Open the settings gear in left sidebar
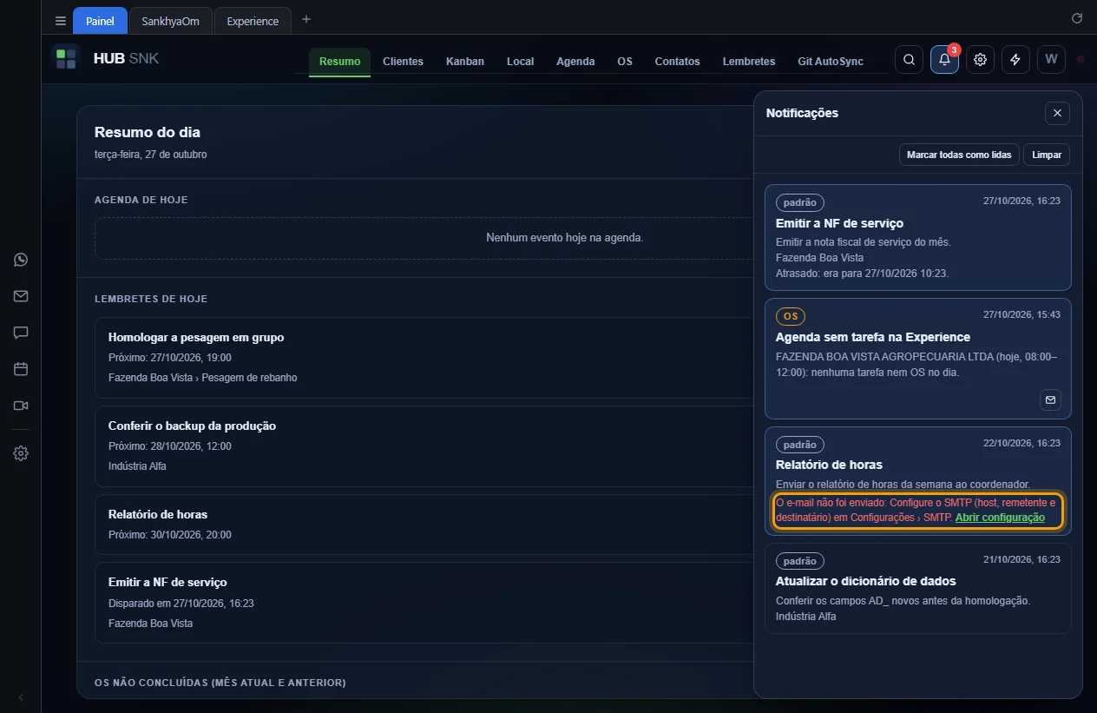 tap(21, 453)
